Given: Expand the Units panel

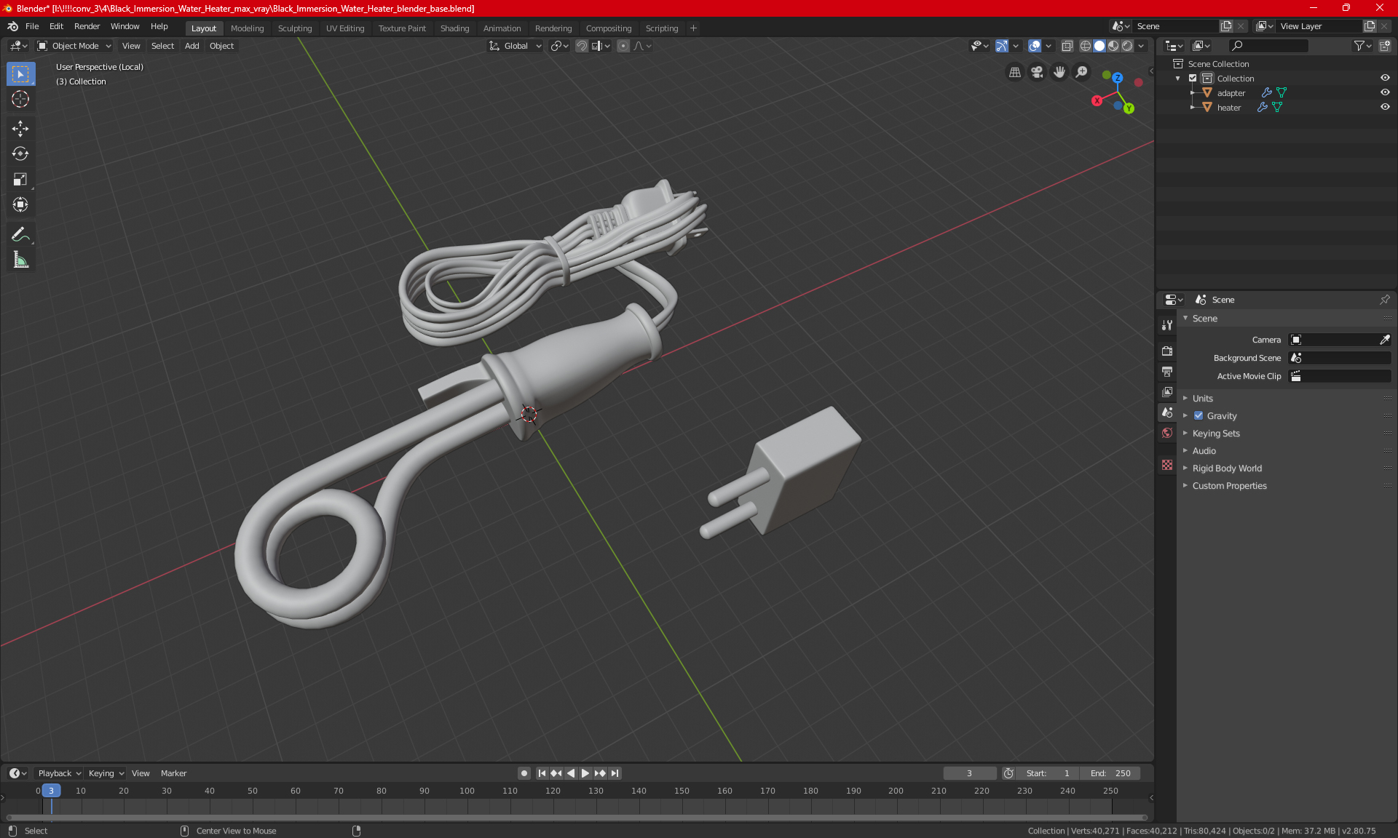Looking at the screenshot, I should click(x=1202, y=399).
